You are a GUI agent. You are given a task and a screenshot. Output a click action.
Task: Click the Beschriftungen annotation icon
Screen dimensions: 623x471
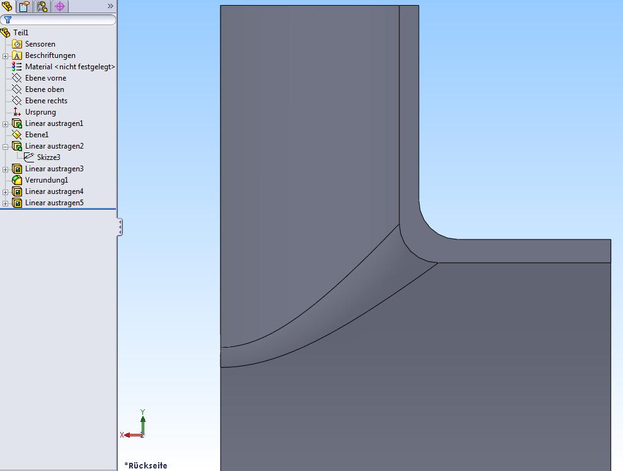16,55
